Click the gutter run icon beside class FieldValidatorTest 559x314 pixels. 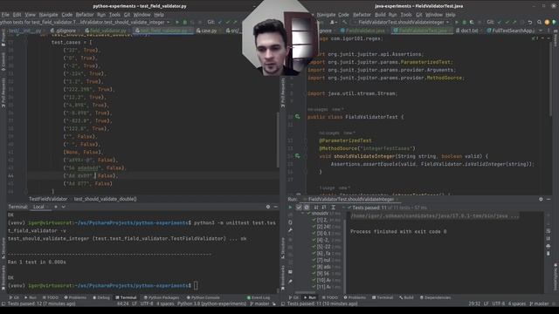point(297,117)
